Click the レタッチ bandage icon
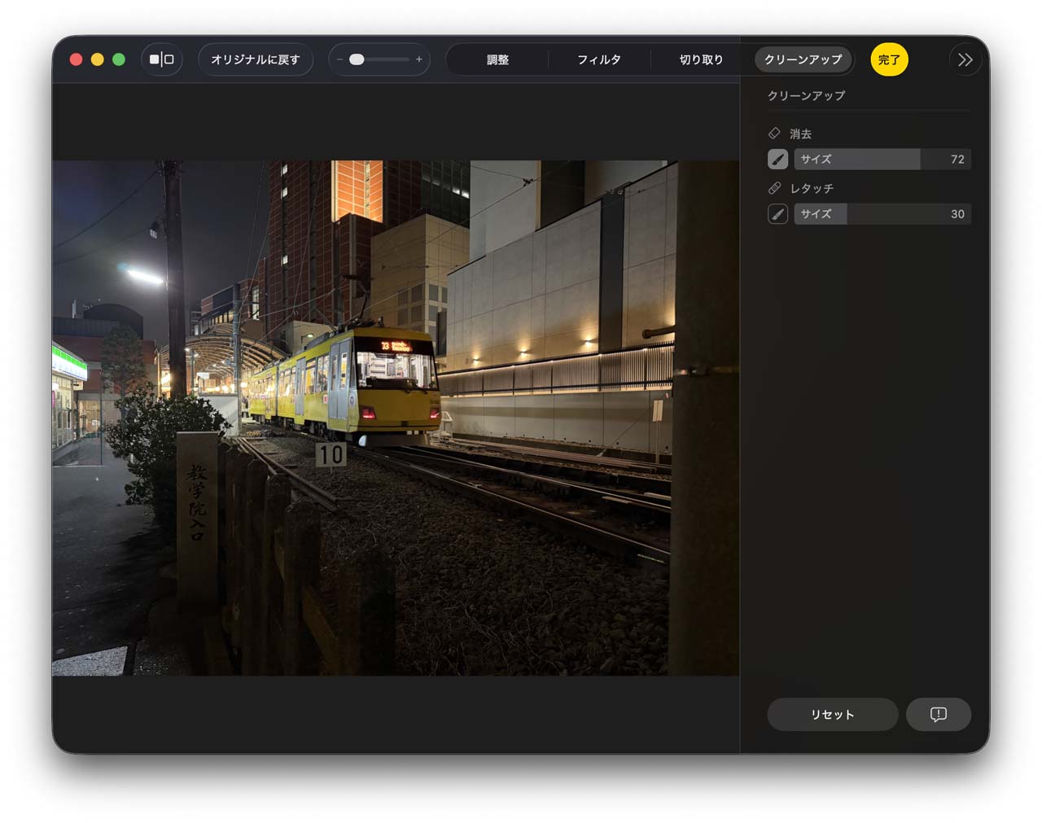 point(774,188)
